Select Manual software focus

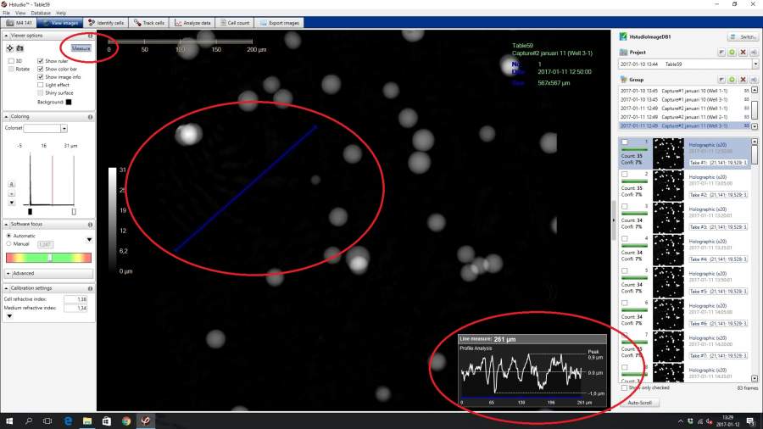pos(8,243)
